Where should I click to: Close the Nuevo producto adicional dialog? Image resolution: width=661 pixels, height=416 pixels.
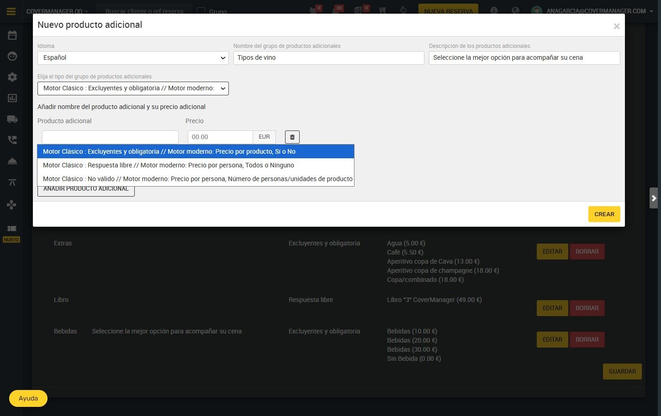(x=617, y=26)
